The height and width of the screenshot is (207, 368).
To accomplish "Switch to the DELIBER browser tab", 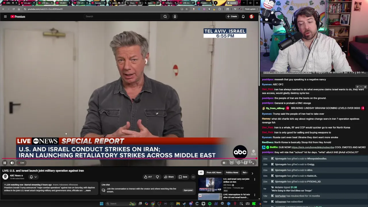I will point(63,3).
